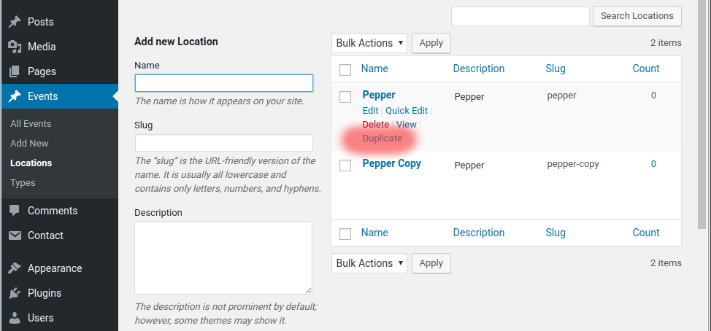711x331 pixels.
Task: Open the top Bulk Actions dropdown
Action: point(369,43)
